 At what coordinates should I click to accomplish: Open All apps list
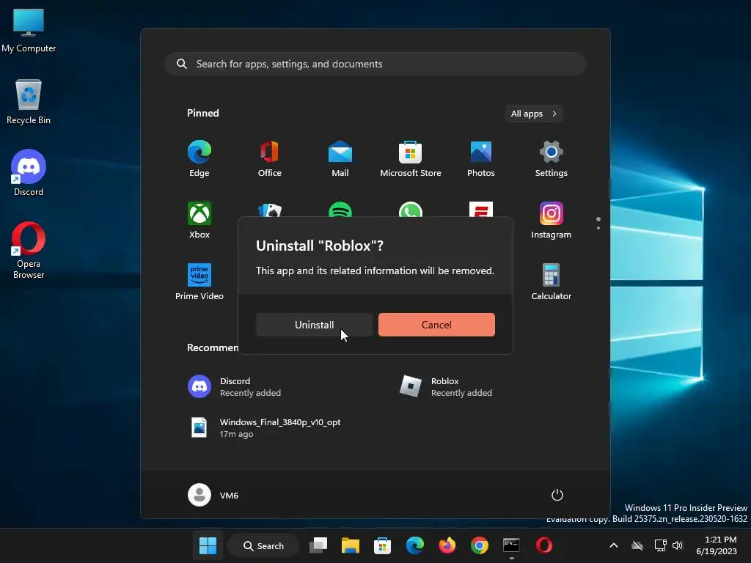tap(534, 114)
